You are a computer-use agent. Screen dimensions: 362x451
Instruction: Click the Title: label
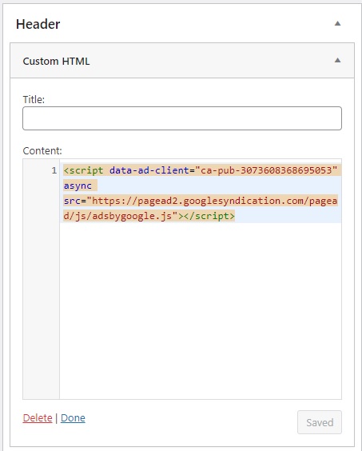coord(34,99)
